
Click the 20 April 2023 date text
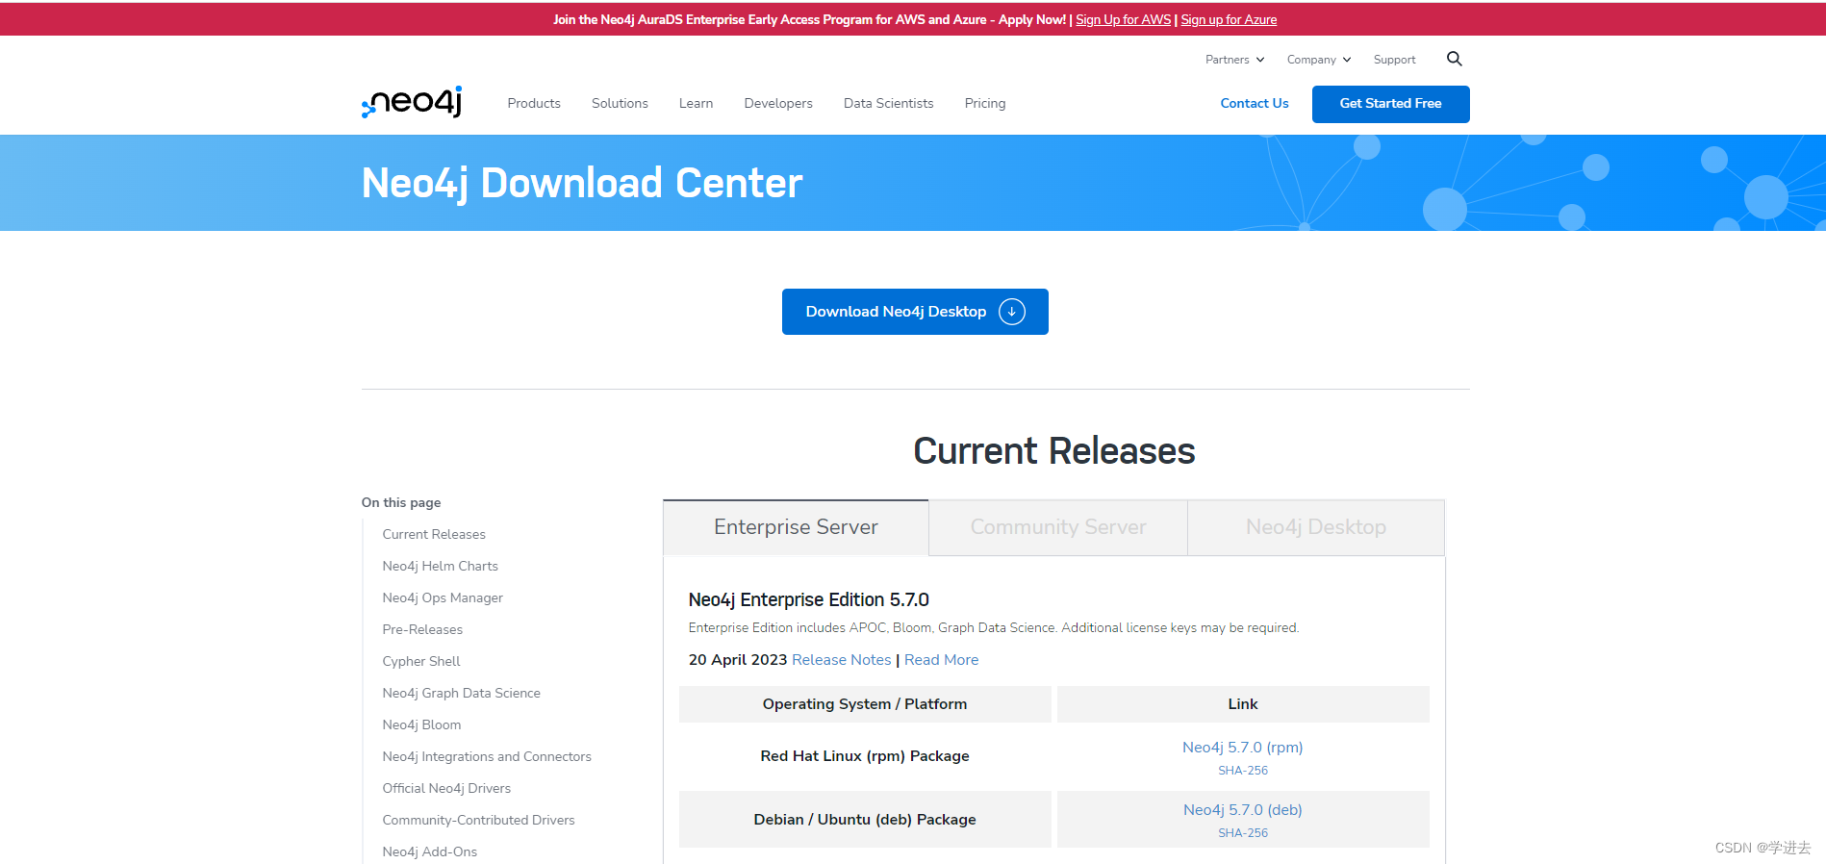coord(738,660)
